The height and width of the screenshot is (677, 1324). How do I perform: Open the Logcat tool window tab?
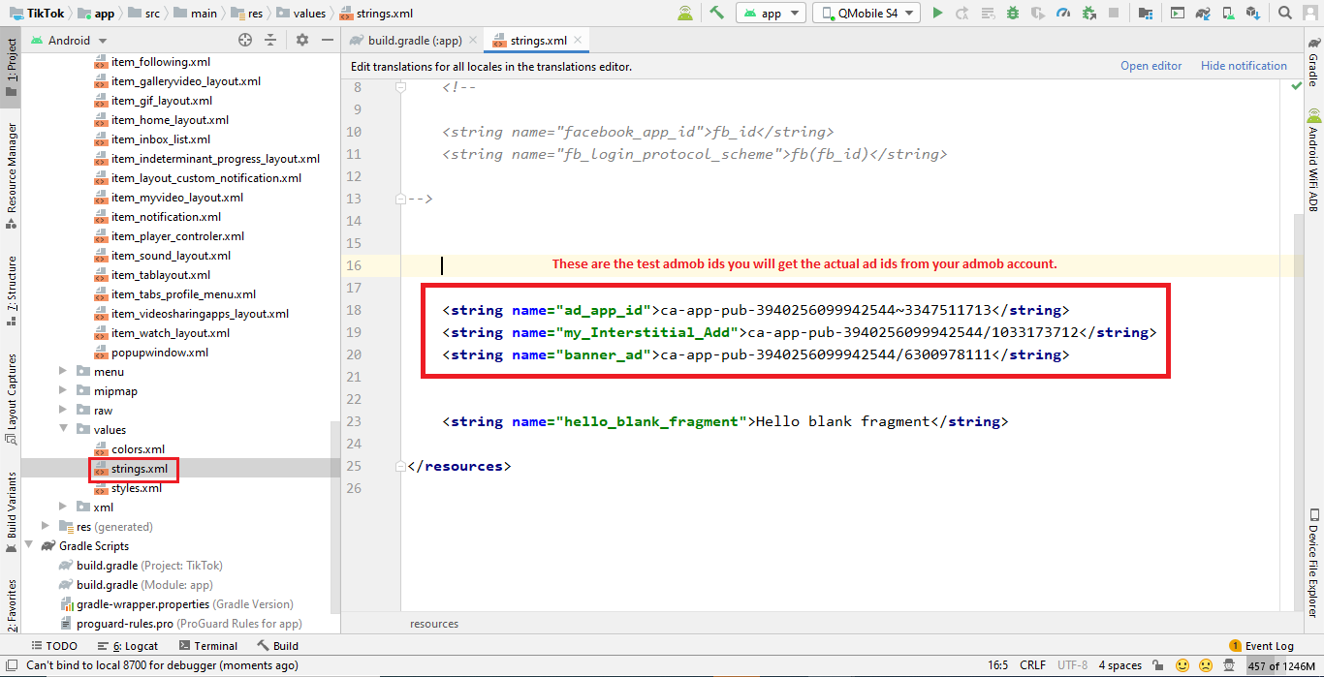pos(128,646)
